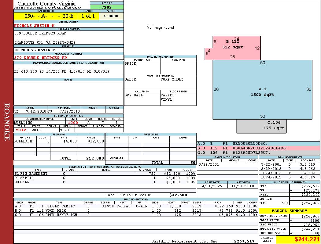
Task: Select the pink B.112 312 SqFt deck area
Action: (x=232, y=46)
